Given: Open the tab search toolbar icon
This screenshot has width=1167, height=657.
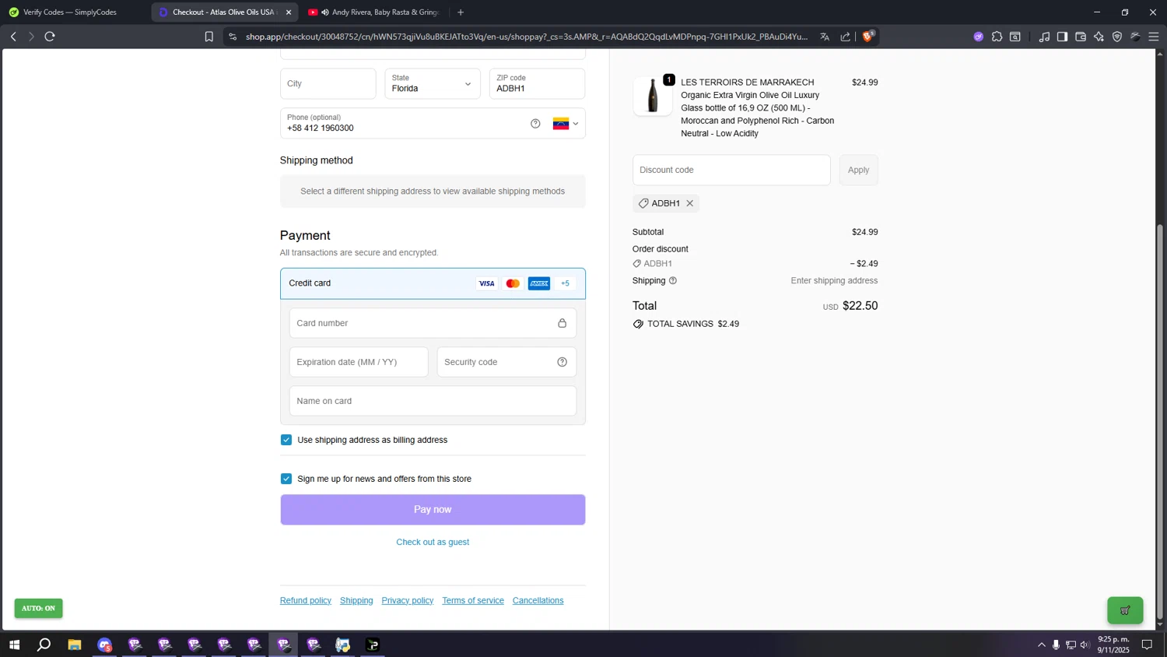Looking at the screenshot, I should [1015, 37].
